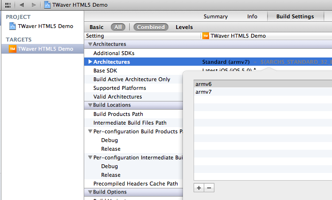
Task: Open the Build Settings tab
Action: 295,16
